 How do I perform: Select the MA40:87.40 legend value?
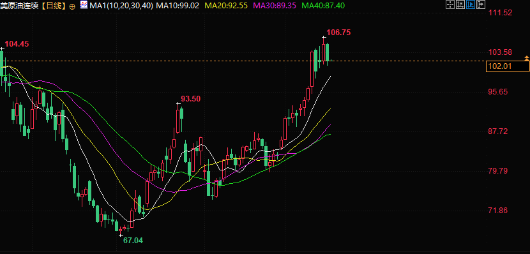click(323, 6)
